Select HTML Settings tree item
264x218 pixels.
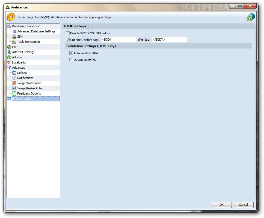[x=36, y=99]
